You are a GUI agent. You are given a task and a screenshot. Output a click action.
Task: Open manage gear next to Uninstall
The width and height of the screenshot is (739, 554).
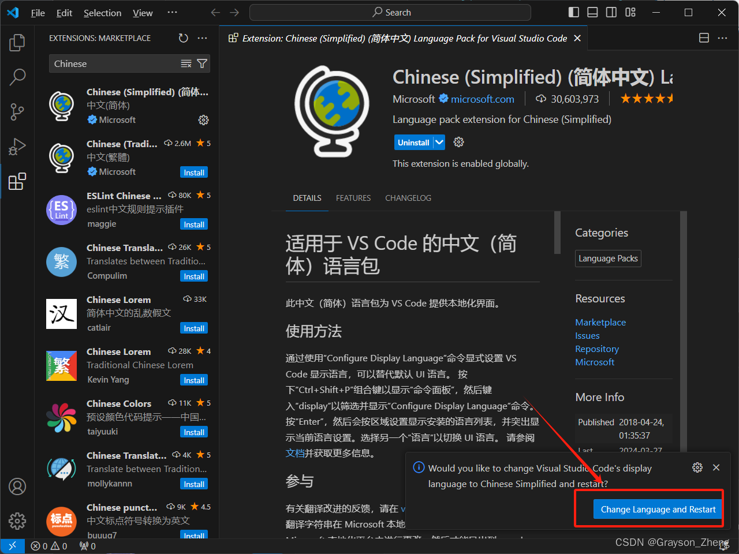(x=459, y=142)
